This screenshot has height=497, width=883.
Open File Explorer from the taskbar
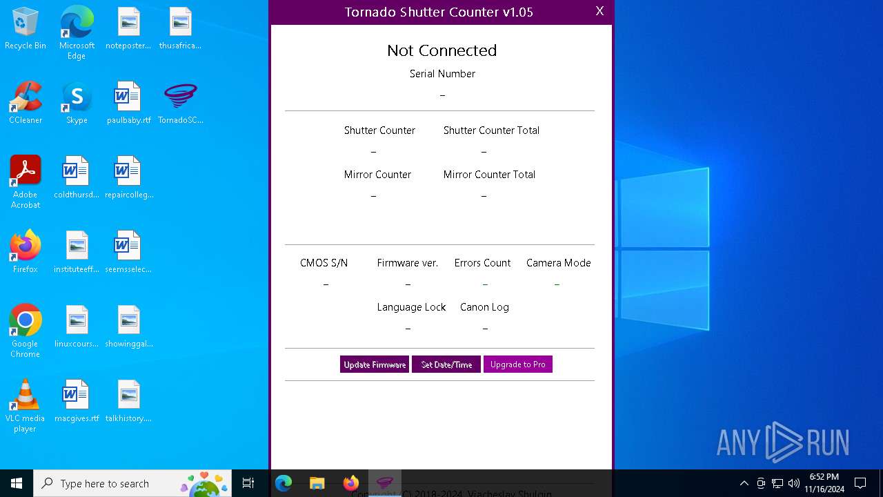[317, 483]
